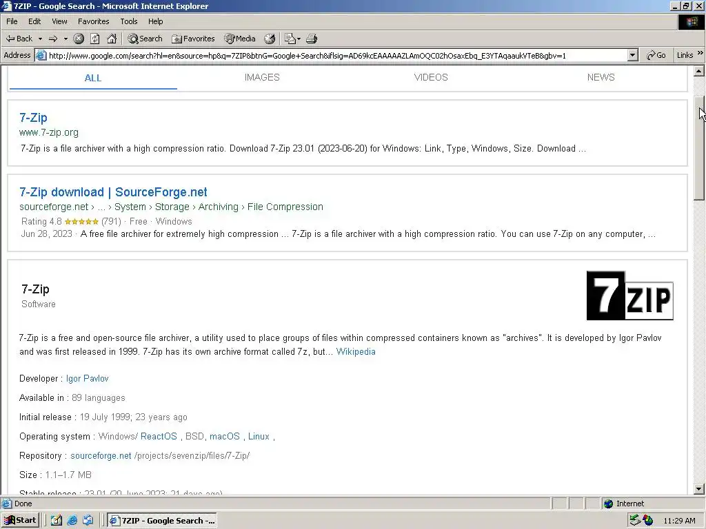Click the 7ZIP logo image
Viewport: 706px width, 529px height.
pos(630,295)
